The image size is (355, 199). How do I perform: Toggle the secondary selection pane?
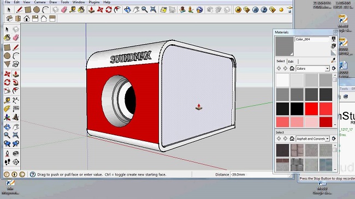(x=334, y=39)
